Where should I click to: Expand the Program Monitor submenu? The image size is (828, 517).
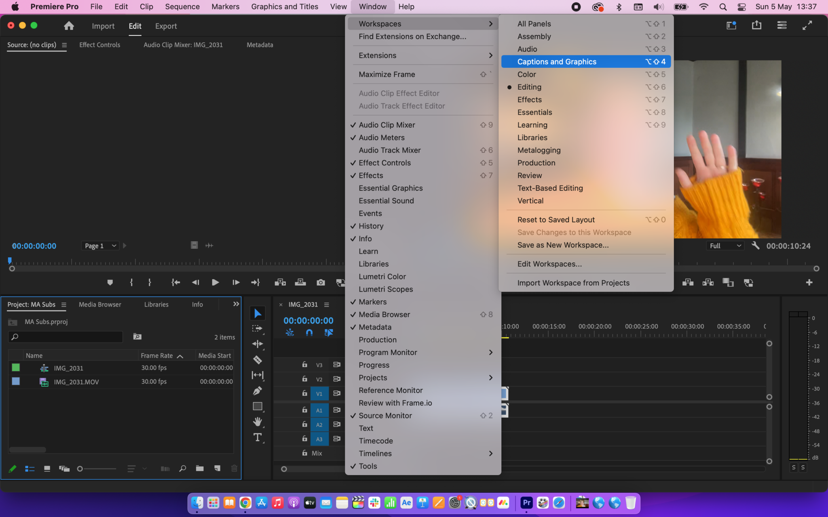coord(388,352)
